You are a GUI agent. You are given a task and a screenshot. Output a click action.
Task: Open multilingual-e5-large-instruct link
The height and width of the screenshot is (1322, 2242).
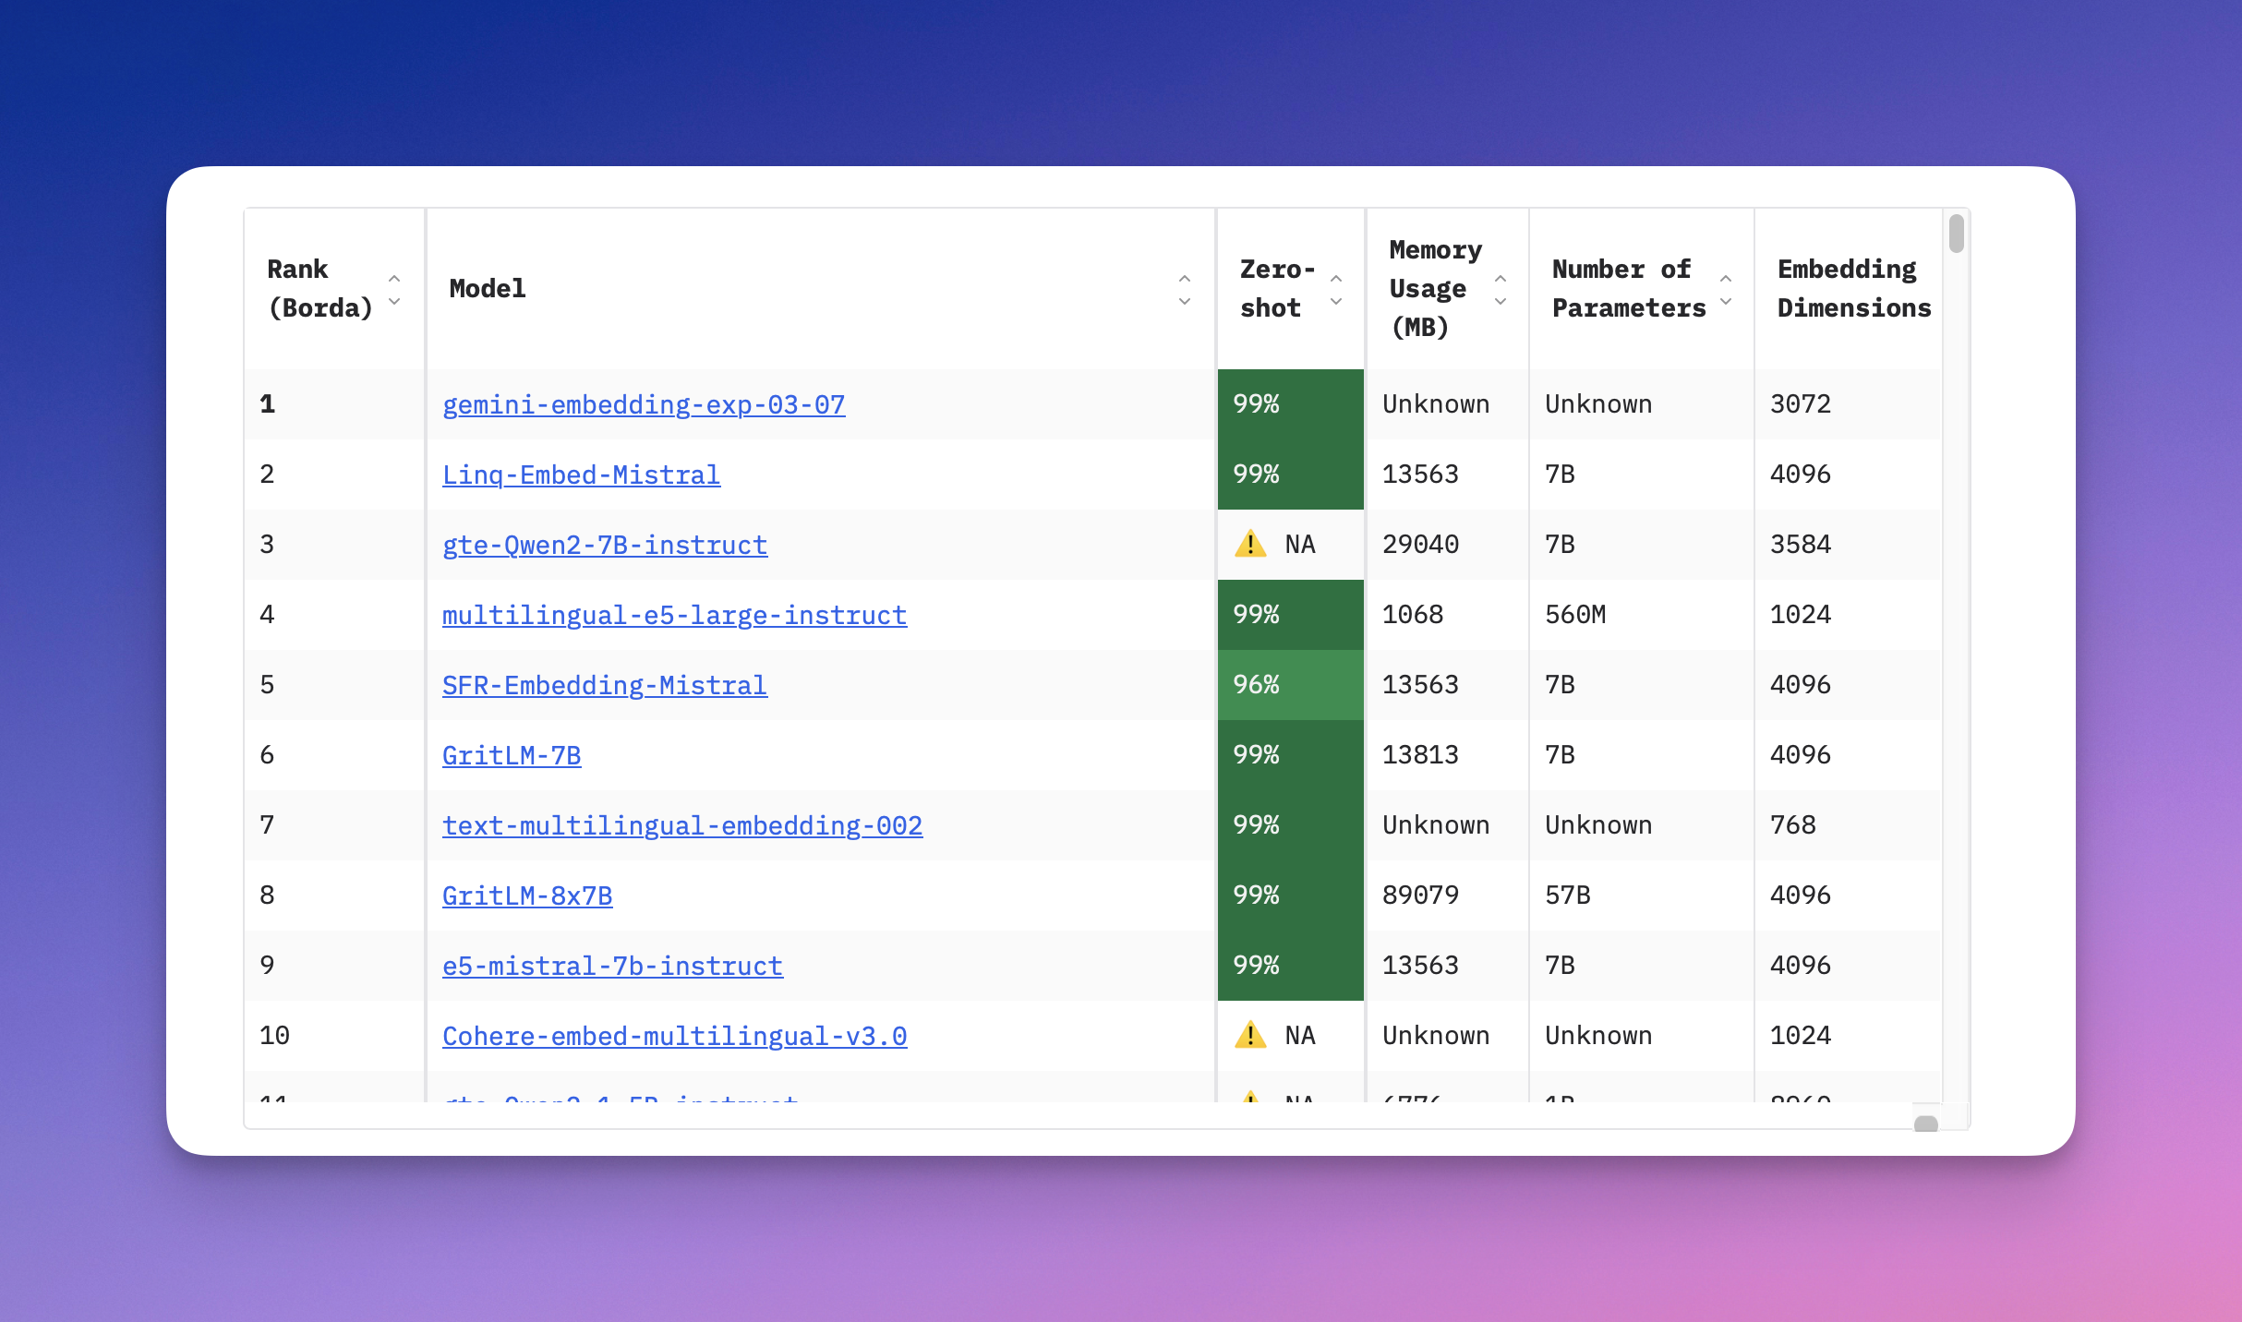[x=674, y=615]
